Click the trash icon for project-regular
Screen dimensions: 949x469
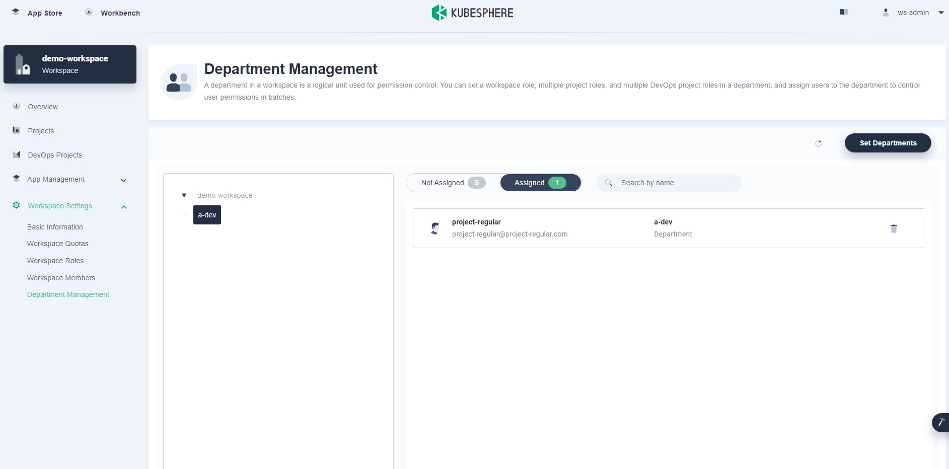coord(894,228)
